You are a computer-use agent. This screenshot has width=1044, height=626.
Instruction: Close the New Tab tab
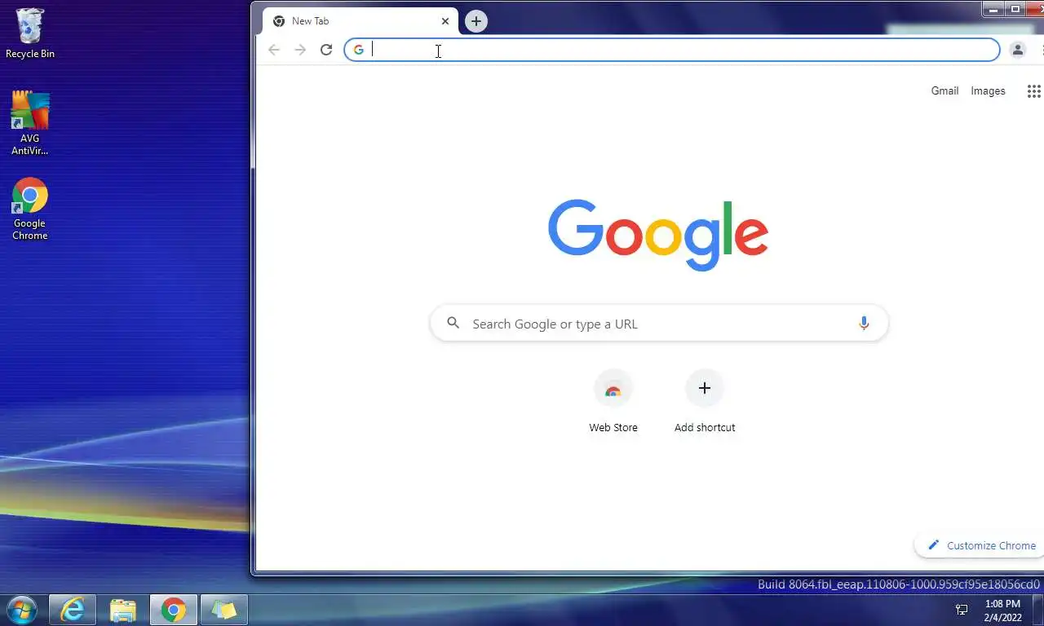[x=445, y=21]
